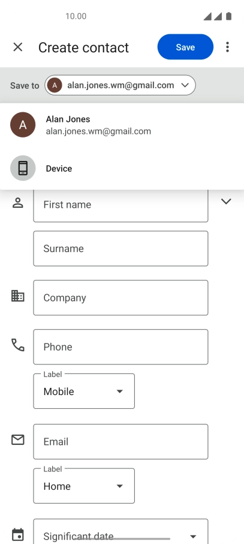The width and height of the screenshot is (244, 544).
Task: Tap Alan Jones brown avatar in the list
Action: [x=23, y=125]
